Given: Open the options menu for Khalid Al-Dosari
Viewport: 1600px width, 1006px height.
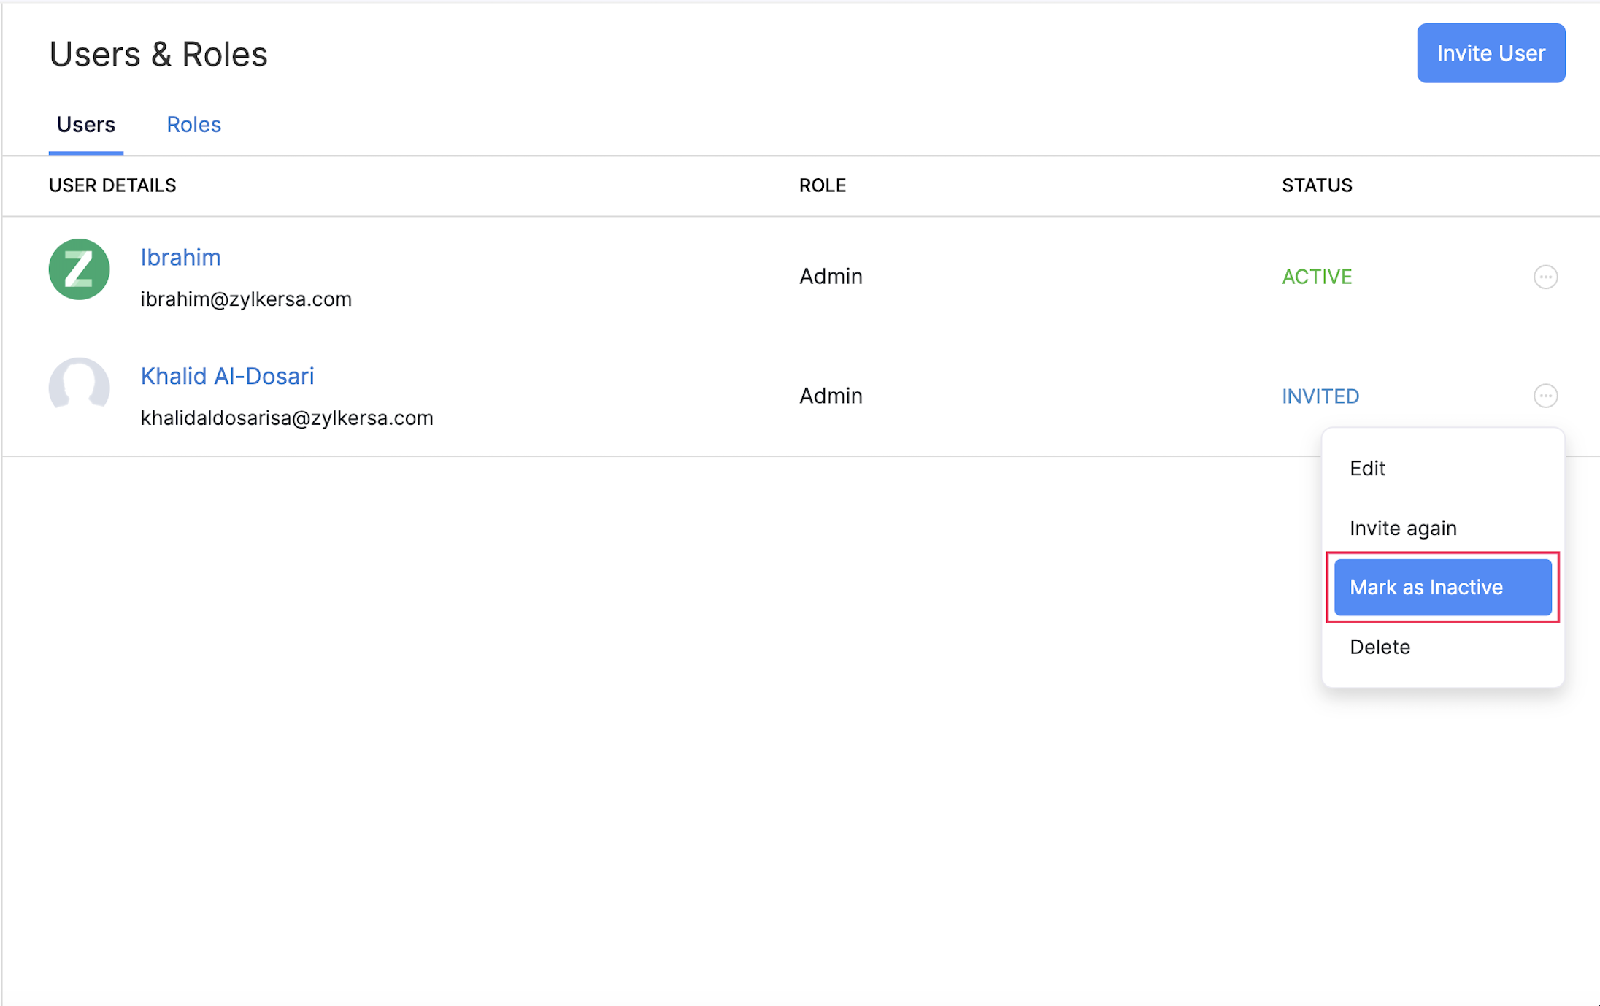Looking at the screenshot, I should point(1546,396).
